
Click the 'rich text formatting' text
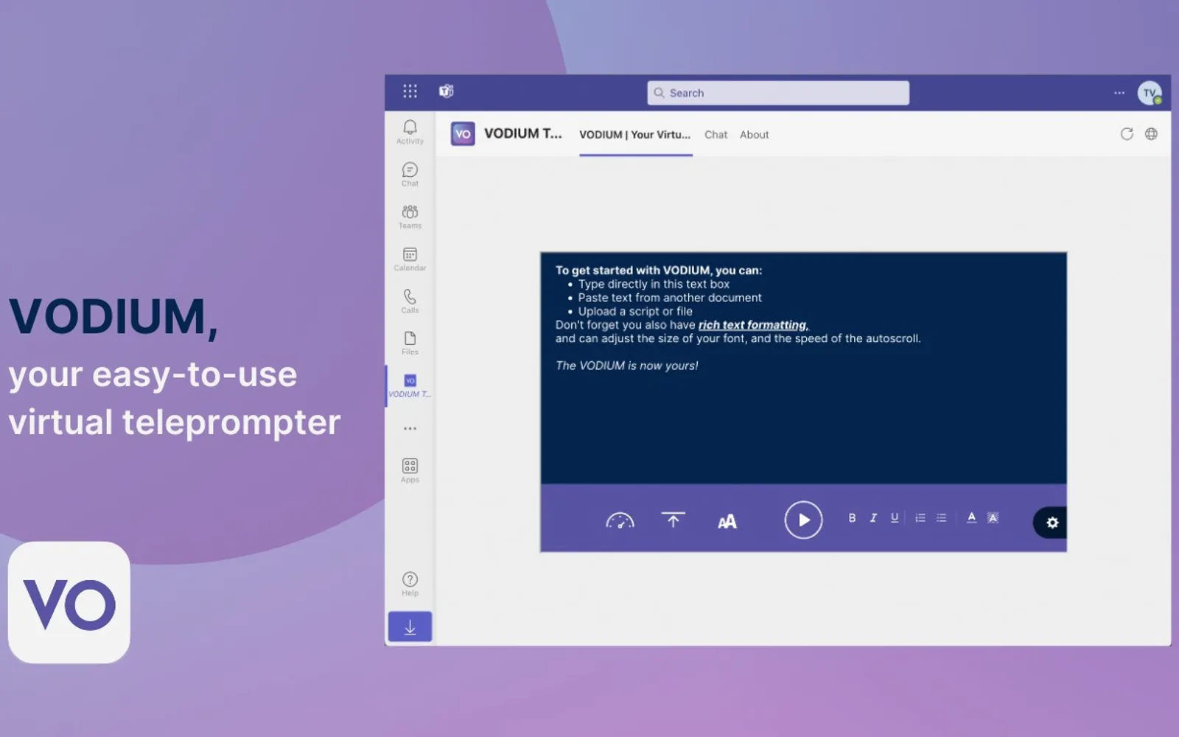pyautogui.click(x=753, y=325)
